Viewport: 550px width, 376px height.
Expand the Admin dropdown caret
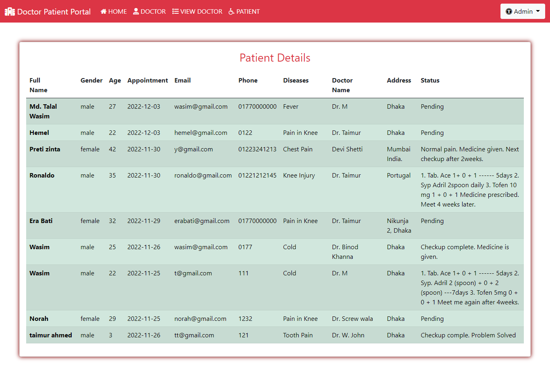point(538,11)
